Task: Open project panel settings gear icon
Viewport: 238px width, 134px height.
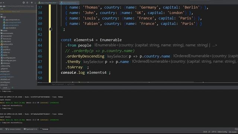Action: click(32, 3)
